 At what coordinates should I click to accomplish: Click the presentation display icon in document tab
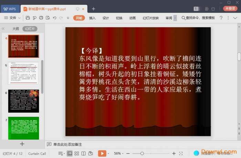point(77,9)
